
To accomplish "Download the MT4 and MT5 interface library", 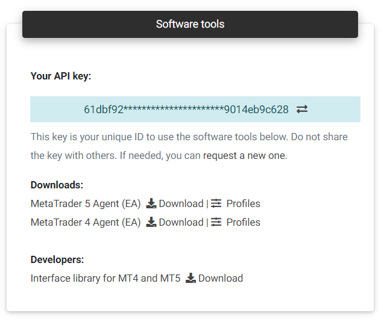I will tap(221, 278).
